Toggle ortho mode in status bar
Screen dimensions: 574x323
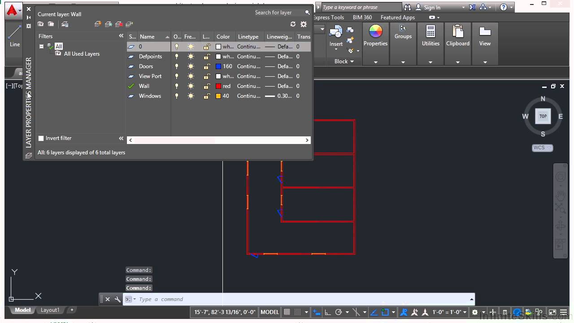(x=328, y=312)
